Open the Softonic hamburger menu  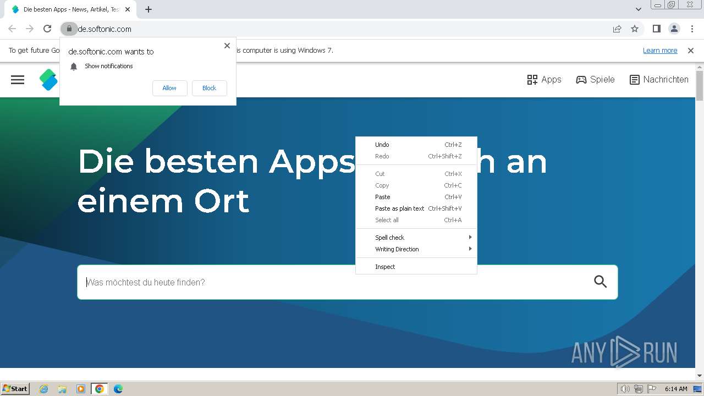[x=18, y=80]
